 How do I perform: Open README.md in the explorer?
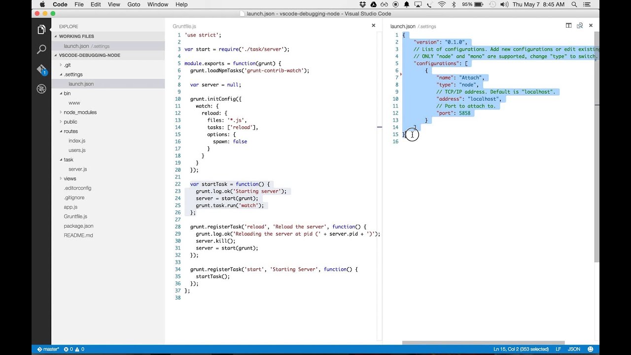coord(108,235)
